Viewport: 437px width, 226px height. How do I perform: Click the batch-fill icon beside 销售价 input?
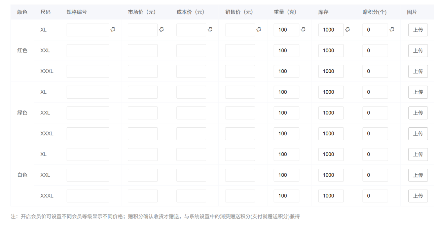click(259, 30)
